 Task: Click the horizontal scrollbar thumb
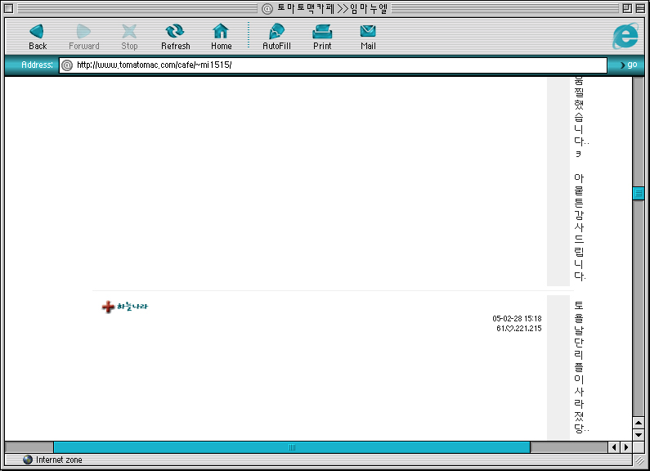pos(292,447)
